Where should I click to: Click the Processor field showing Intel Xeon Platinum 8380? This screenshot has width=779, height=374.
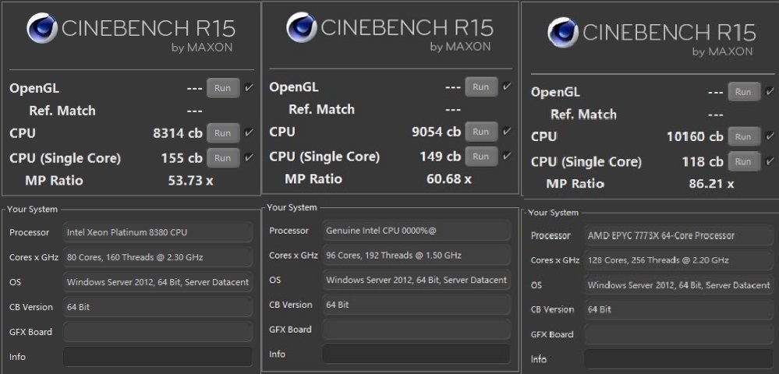pyautogui.click(x=158, y=232)
